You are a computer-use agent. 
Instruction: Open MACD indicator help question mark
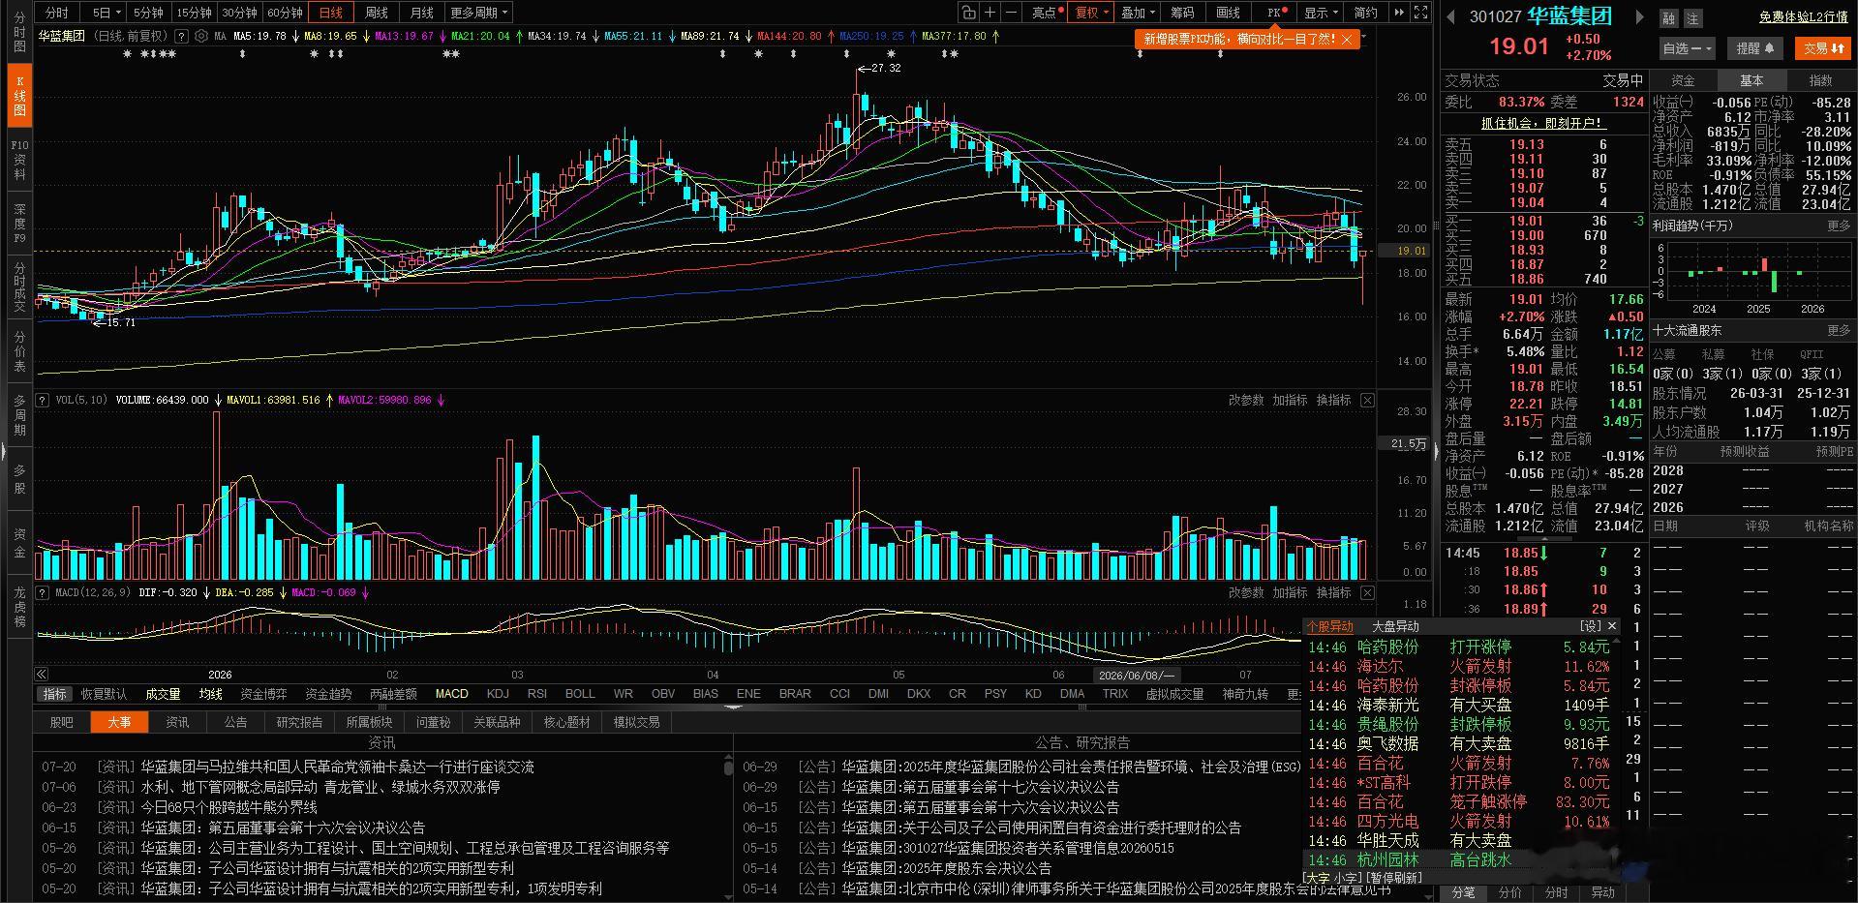tap(43, 592)
